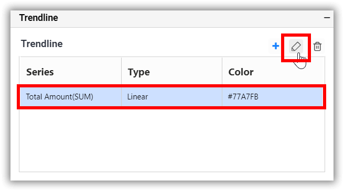Viewport: 344px width, 191px height.
Task: Click divider between Type and Color headers
Action: (222, 71)
